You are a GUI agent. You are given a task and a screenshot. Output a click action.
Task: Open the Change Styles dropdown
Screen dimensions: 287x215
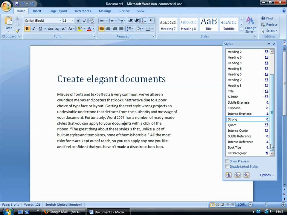coord(250,25)
